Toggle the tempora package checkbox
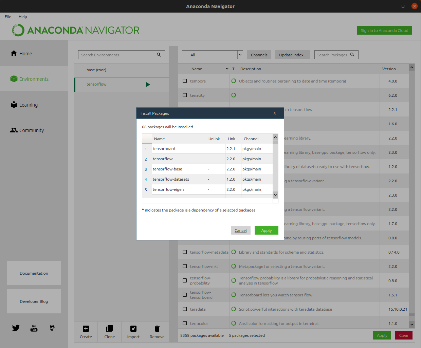This screenshot has width=421, height=348. tap(185, 81)
